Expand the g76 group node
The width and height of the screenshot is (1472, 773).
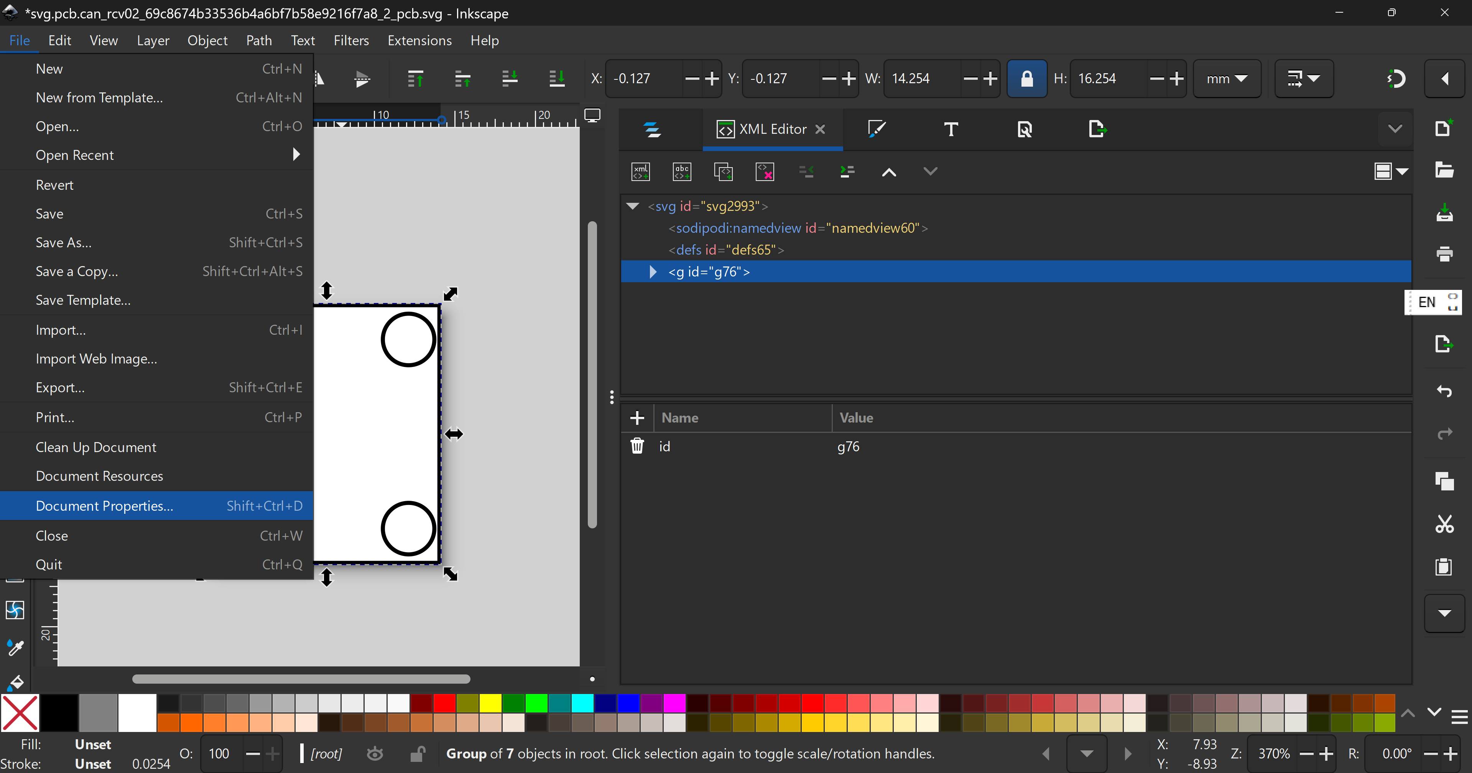coord(653,272)
